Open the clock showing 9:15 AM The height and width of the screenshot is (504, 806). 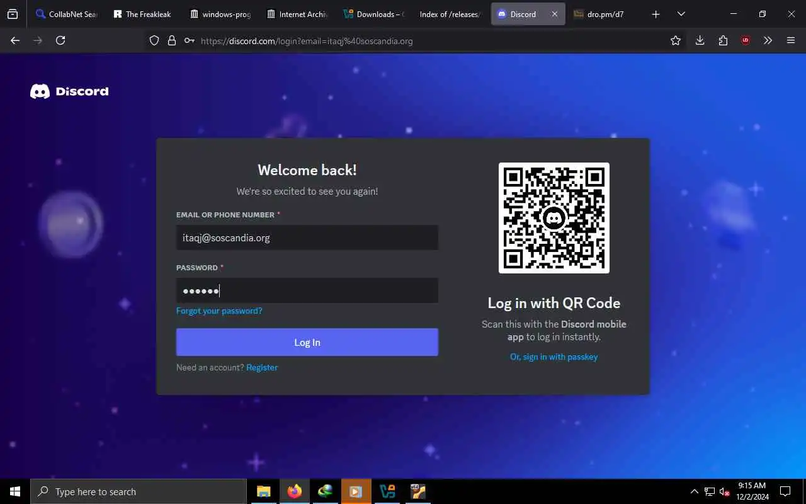752,491
